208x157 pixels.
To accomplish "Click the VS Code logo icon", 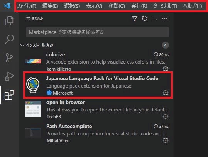I will pyautogui.click(x=7, y=6).
